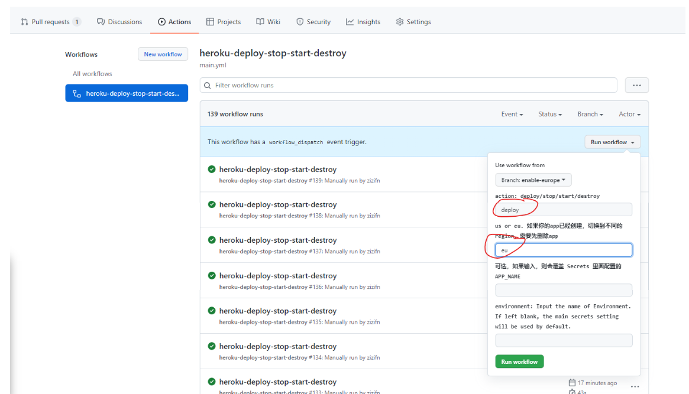
Task: Click the kebab menu on the bottom workflow run
Action: (635, 386)
